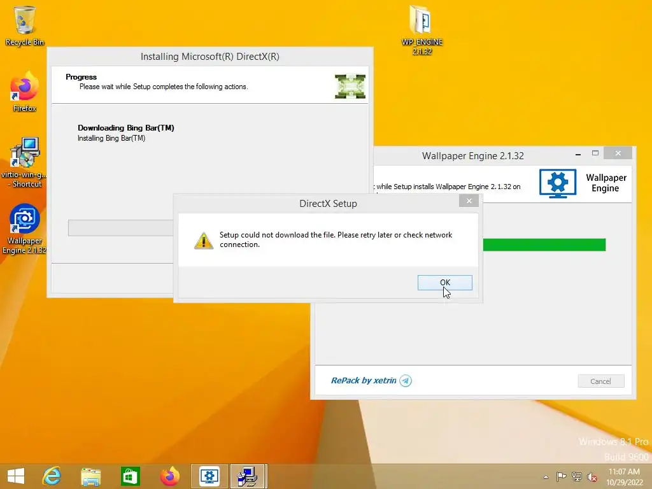
Task: Switch to DirectX installer taskbar button
Action: click(248, 476)
